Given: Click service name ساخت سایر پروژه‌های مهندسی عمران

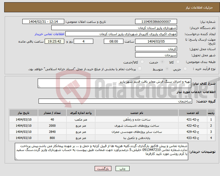Looking at the screenshot, I should [137, 132].
